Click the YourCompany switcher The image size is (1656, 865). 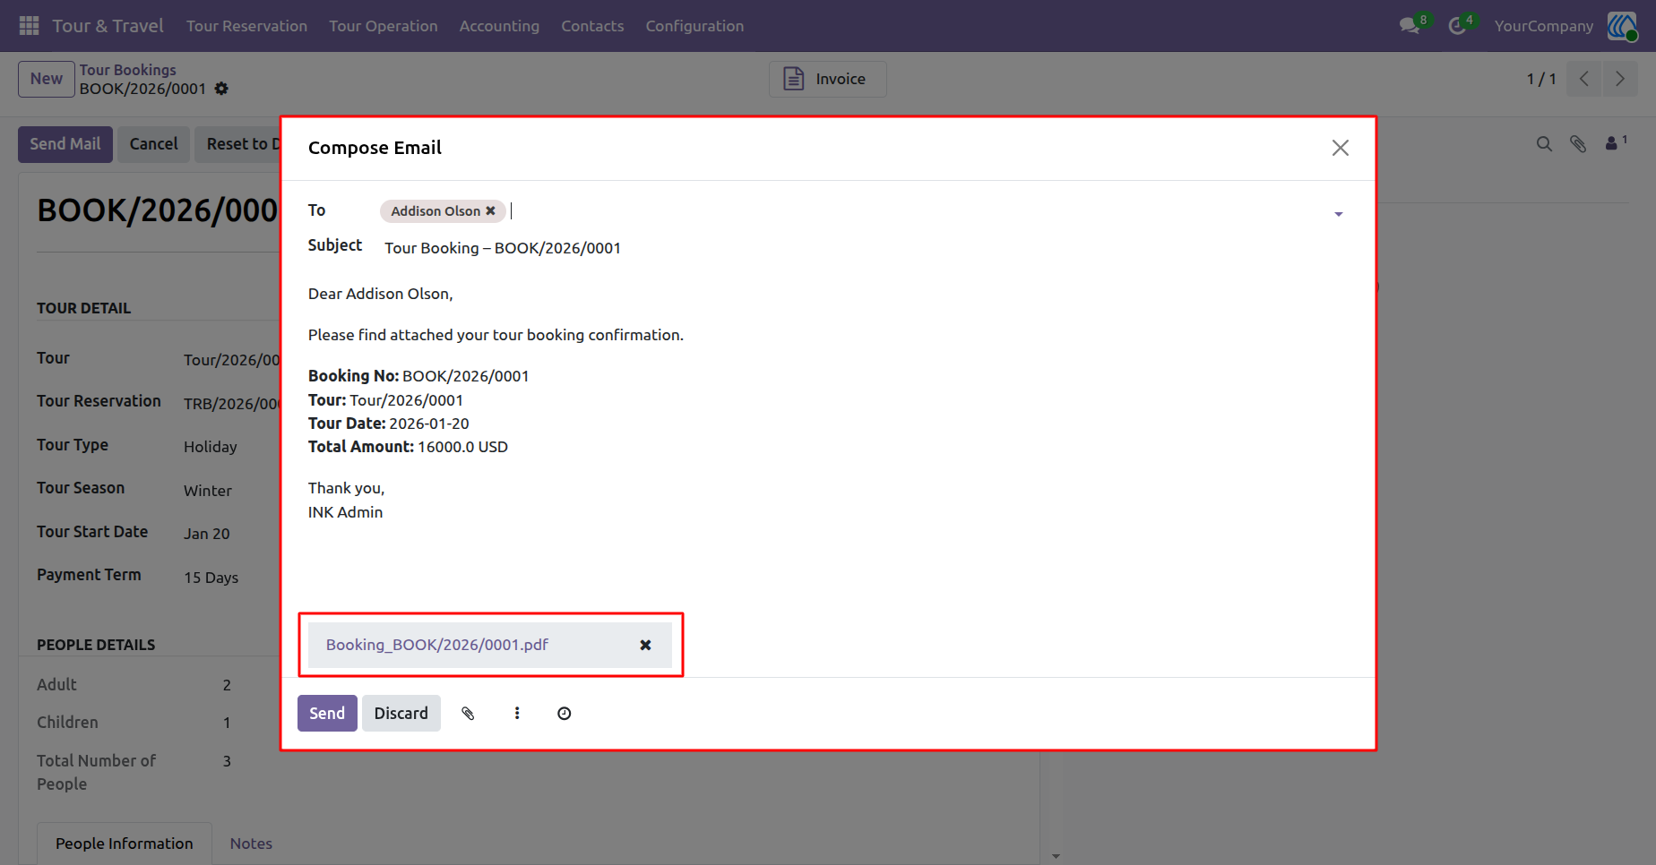[x=1543, y=26]
